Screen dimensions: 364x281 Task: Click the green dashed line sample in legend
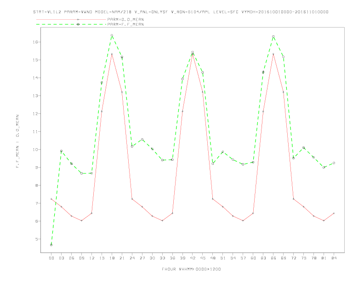coord(71,24)
